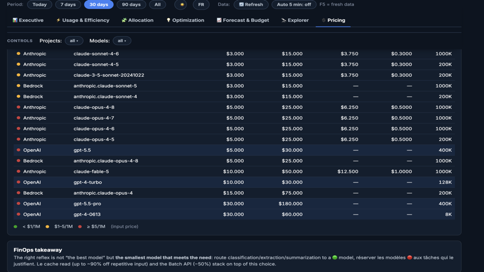
Task: Click model name anthropic.claude-opus-4-8
Action: 105,161
